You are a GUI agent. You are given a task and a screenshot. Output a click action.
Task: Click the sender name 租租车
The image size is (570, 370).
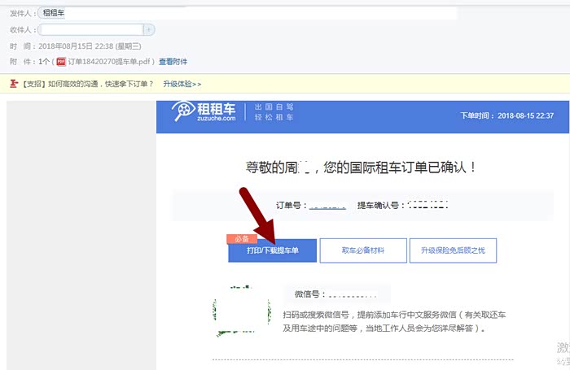[x=54, y=13]
